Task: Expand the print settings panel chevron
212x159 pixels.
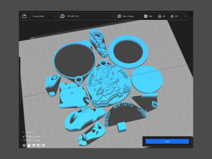Action: [185, 16]
